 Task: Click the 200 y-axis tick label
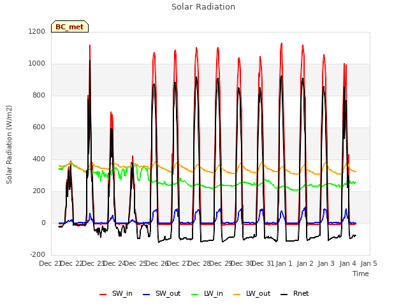coord(39,191)
